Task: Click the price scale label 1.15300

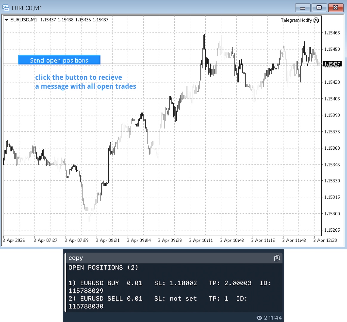Action: tap(332, 214)
